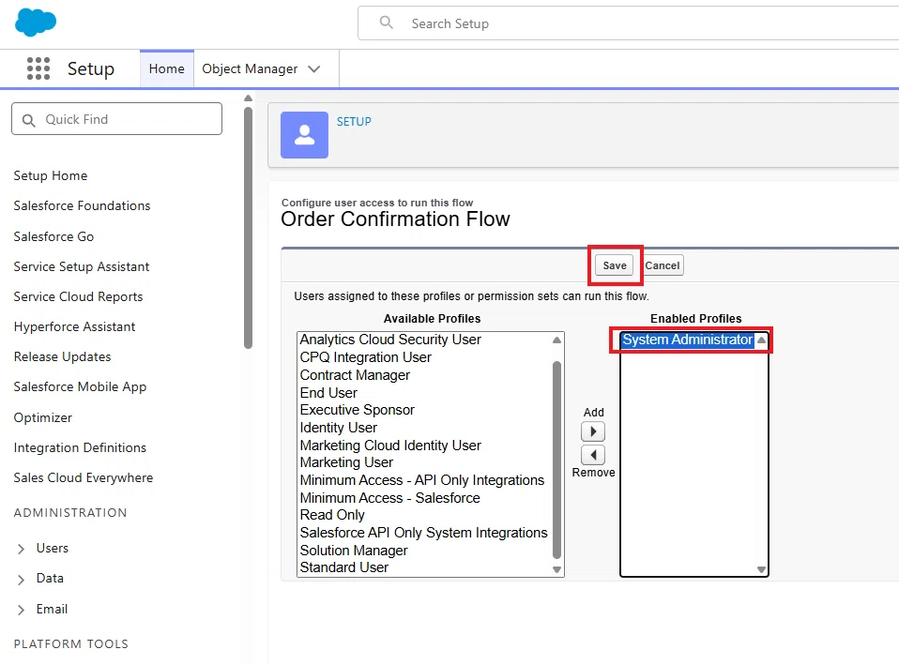Open Integration Definitions
The image size is (899, 665).
(x=80, y=447)
